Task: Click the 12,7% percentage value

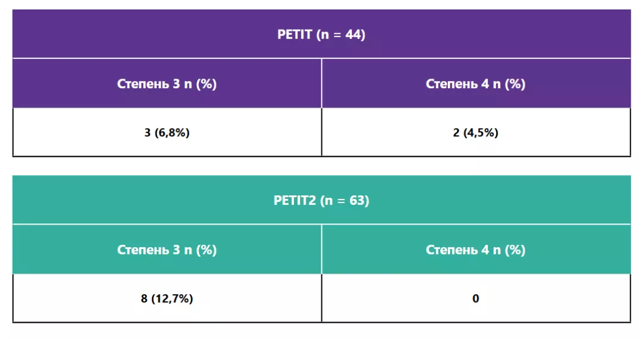Action: click(172, 298)
